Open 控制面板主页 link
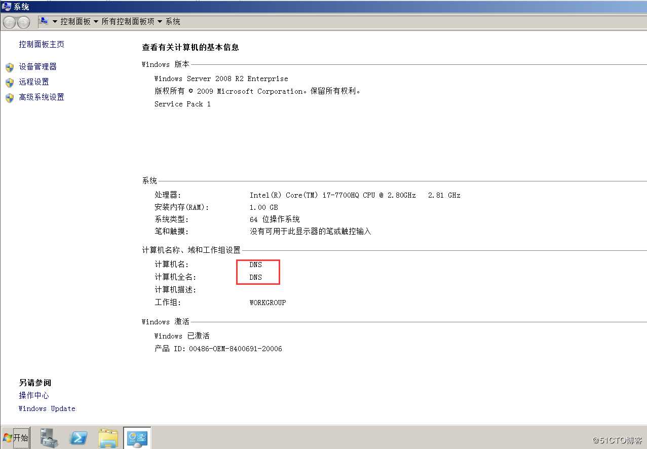The width and height of the screenshot is (647, 449). point(42,44)
